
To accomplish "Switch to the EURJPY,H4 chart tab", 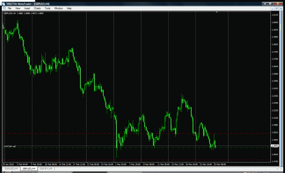I will (x=46, y=168).
